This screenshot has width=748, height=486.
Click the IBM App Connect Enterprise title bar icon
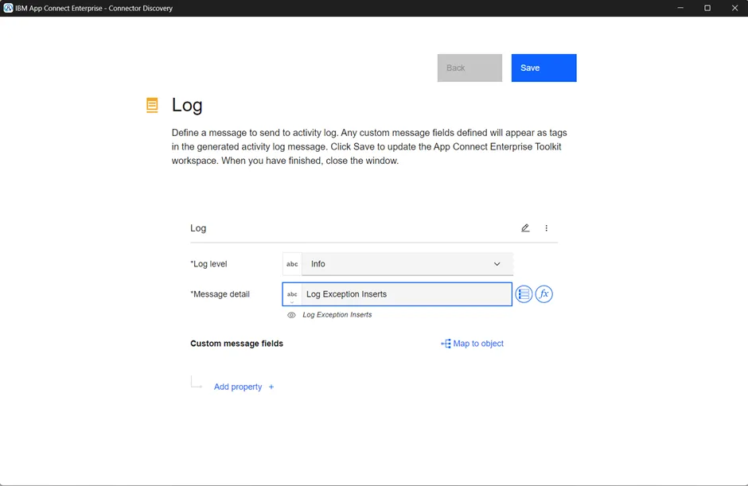[8, 8]
